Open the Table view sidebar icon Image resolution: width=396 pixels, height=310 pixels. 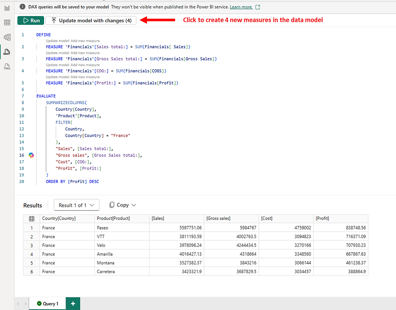click(7, 23)
